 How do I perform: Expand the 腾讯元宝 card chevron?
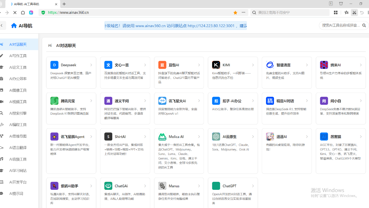pyautogui.click(x=91, y=101)
